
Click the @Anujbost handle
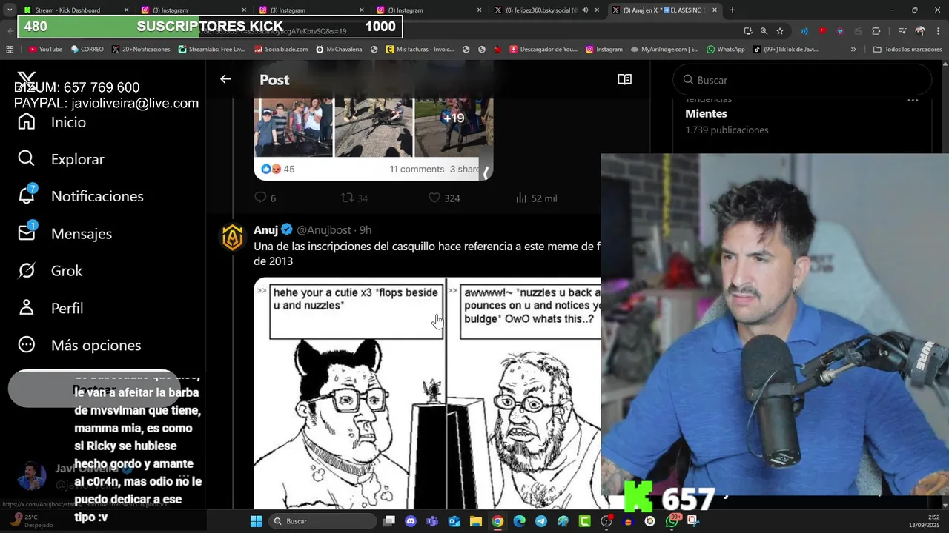pos(325,230)
